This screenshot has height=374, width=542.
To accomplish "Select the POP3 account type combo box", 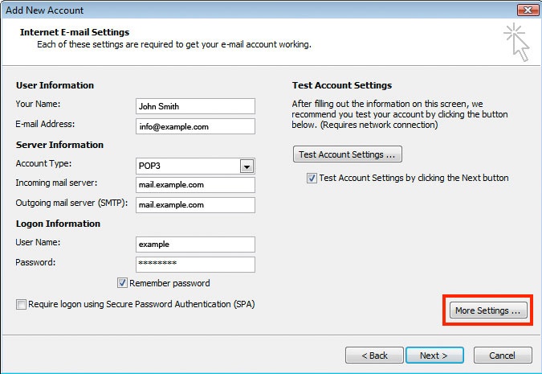I will pyautogui.click(x=195, y=166).
